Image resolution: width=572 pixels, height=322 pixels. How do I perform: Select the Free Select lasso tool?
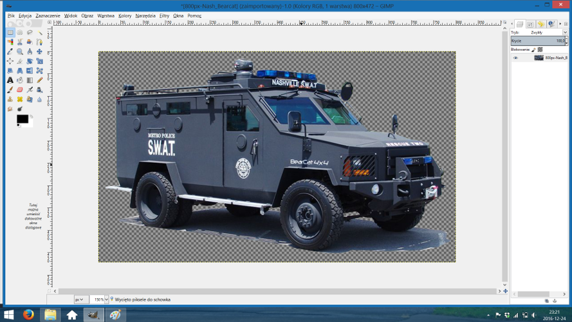pos(30,32)
